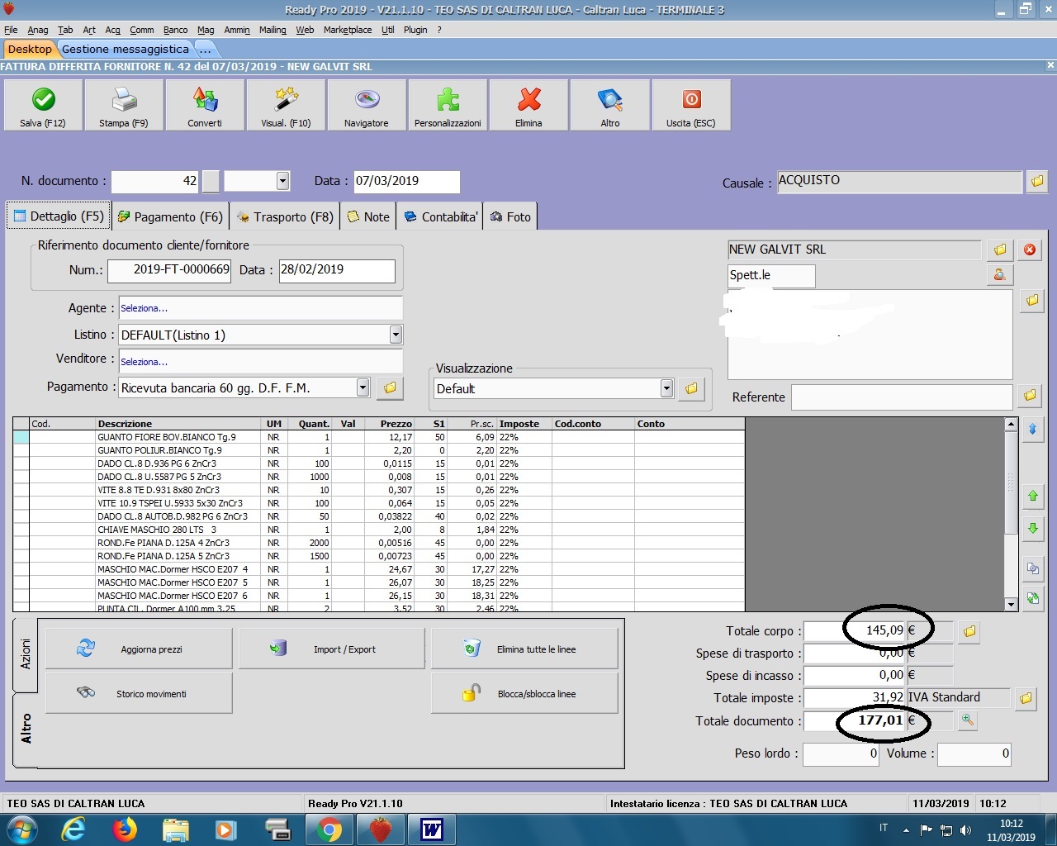Click the Windows Start button
1057x846 pixels.
coord(22,829)
